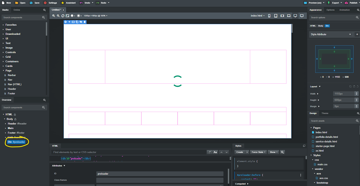360x186 pixels.
Task: Open portfolio-details.html in Pages list
Action: tap(327, 137)
